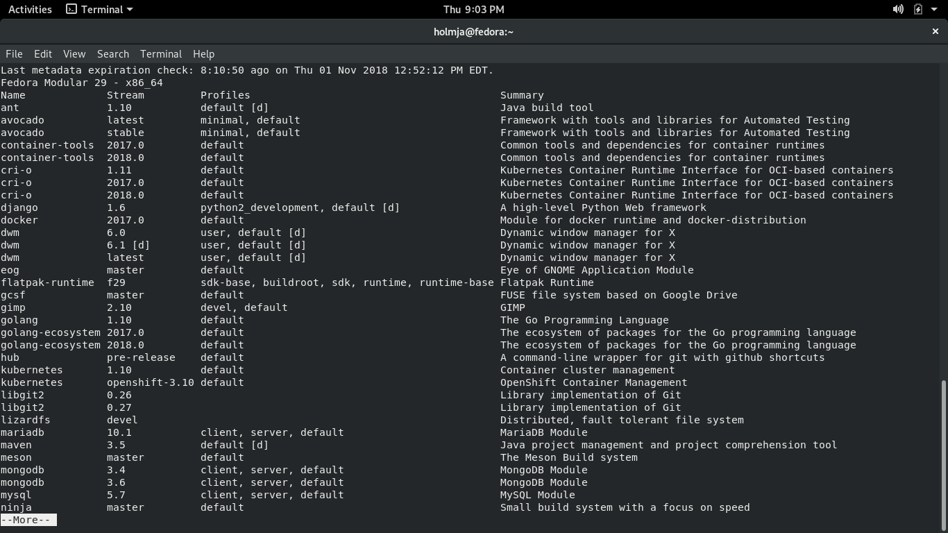Open the volume speaker icon
The width and height of the screenshot is (948, 533).
coord(898,9)
